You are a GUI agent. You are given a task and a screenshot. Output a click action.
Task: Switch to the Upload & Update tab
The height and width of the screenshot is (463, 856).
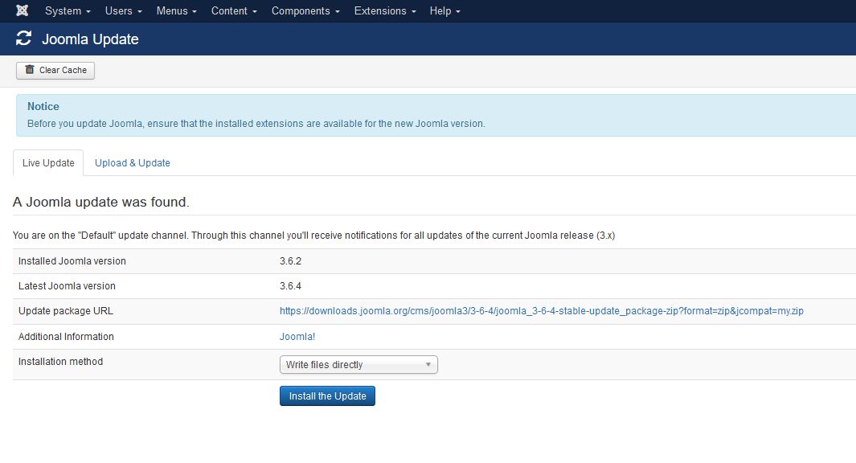coord(132,162)
